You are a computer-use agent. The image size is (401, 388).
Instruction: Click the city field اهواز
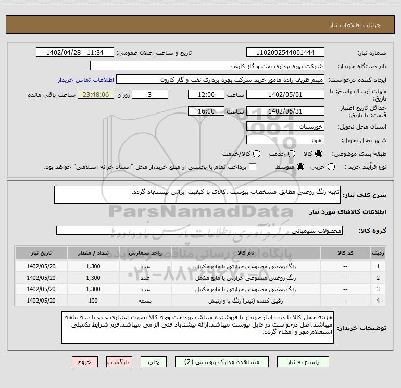tap(285, 140)
